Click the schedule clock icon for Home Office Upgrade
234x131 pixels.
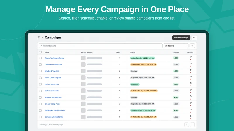[x=191, y=77]
